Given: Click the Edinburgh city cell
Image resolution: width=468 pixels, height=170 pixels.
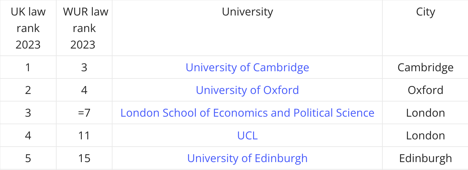Looking at the screenshot, I should click(426, 158).
